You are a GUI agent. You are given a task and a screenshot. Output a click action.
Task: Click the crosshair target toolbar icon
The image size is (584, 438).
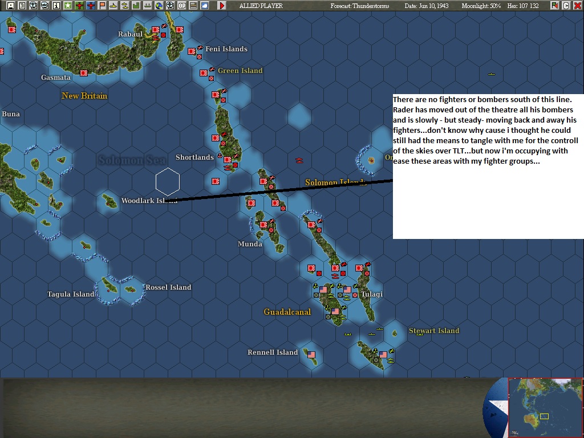click(170, 6)
